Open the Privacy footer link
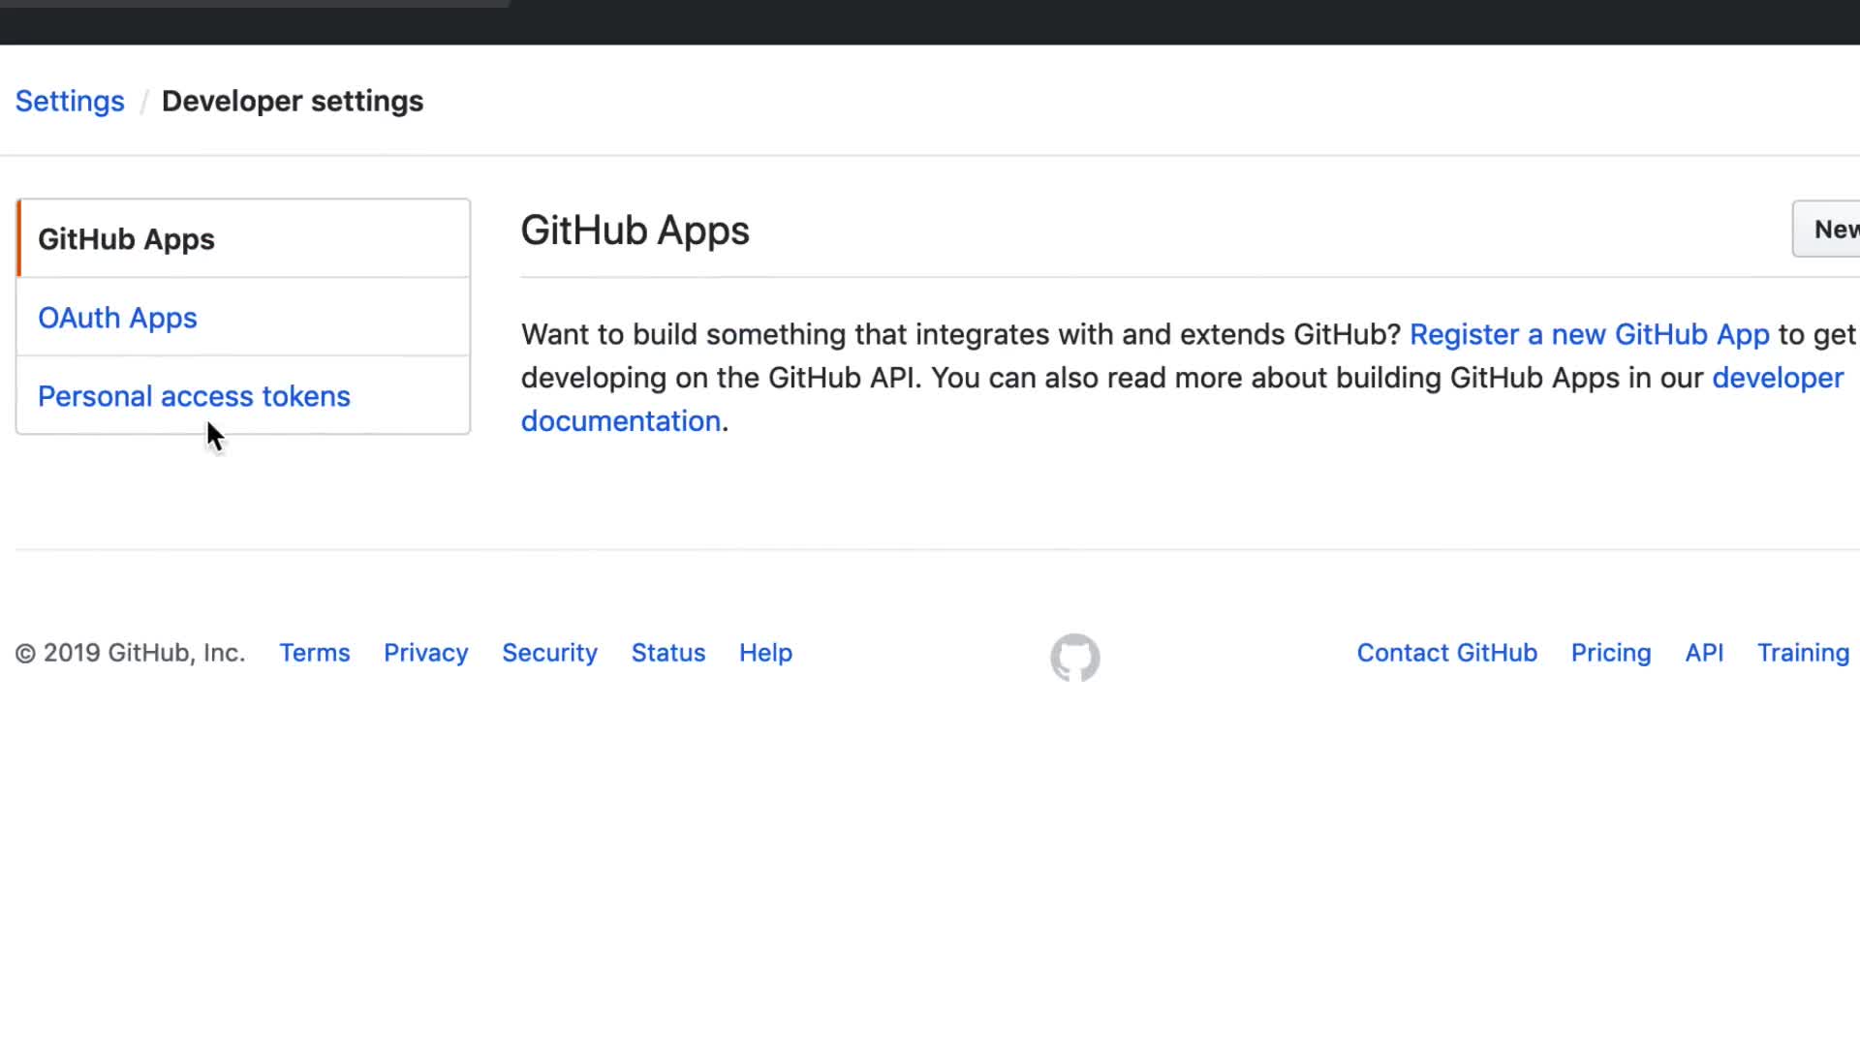Screen dimensions: 1860x1046 tap(425, 653)
